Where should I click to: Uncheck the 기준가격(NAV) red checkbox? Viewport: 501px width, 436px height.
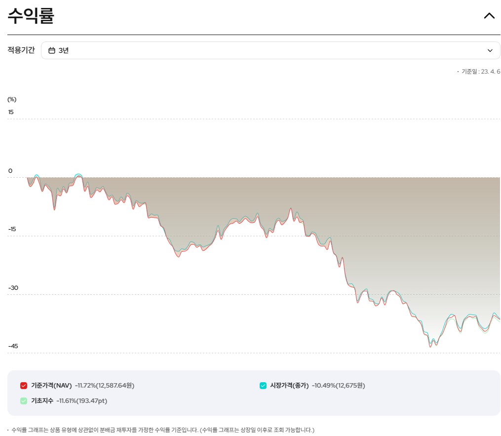(24, 386)
